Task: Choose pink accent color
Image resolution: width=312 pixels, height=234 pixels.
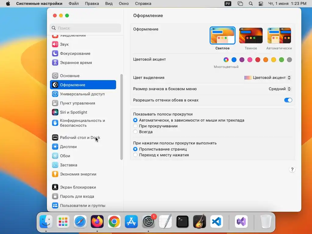Action: tap(250, 60)
